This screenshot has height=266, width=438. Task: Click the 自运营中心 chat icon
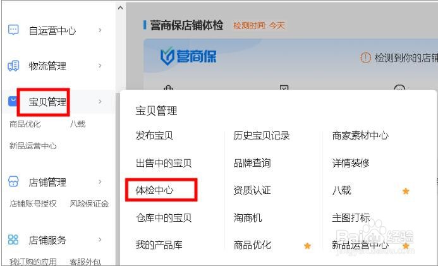coord(13,30)
